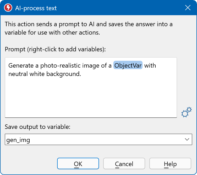Click the word "background." ending the prompt
The image size is (197, 175).
point(67,74)
